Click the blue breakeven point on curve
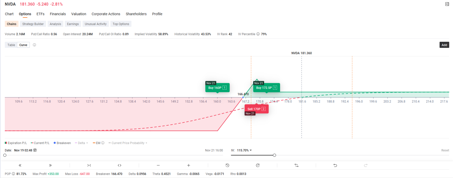The width and height of the screenshot is (453, 178). (x=243, y=97)
